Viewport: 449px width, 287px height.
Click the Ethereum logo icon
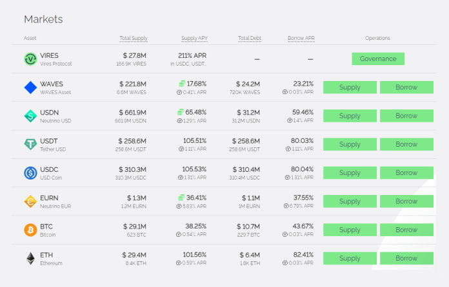click(x=30, y=259)
